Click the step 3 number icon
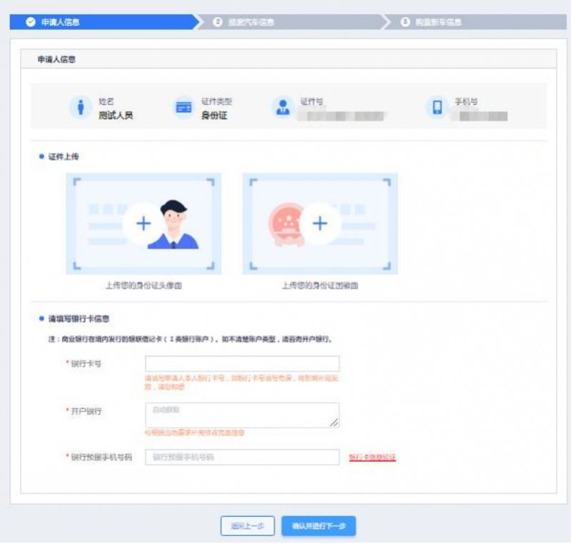Screen dimensions: 571x544 coord(405,22)
